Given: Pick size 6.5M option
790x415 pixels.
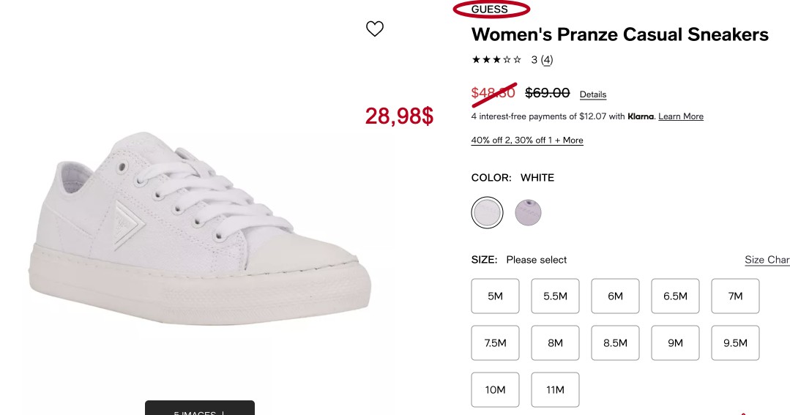Looking at the screenshot, I should [x=676, y=296].
